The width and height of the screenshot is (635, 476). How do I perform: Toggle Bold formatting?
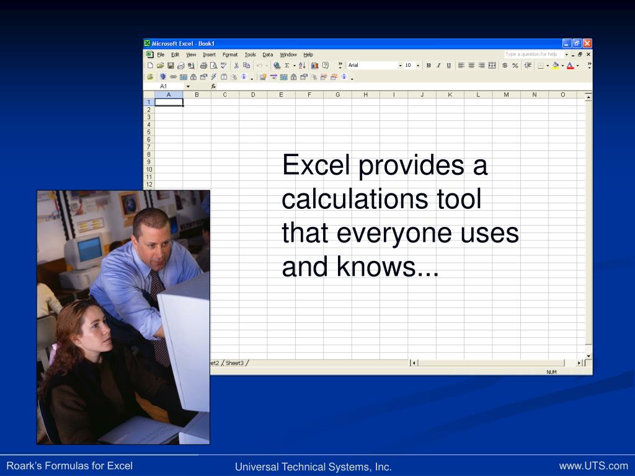pos(429,66)
